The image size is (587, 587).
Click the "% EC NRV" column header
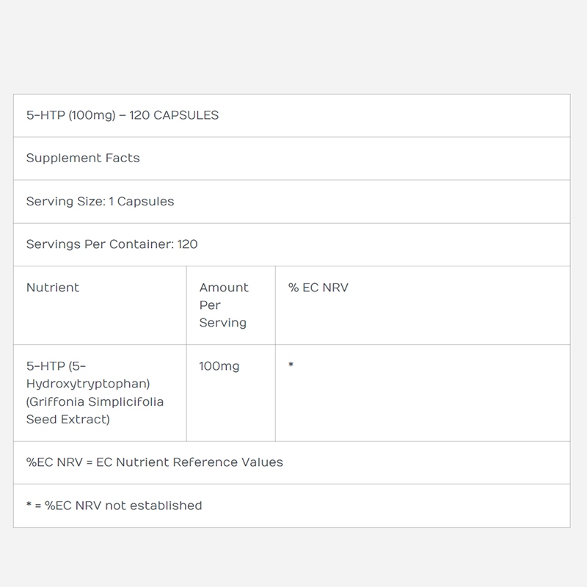[x=318, y=288]
